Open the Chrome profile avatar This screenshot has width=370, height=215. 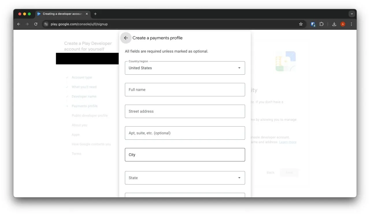coord(343,24)
